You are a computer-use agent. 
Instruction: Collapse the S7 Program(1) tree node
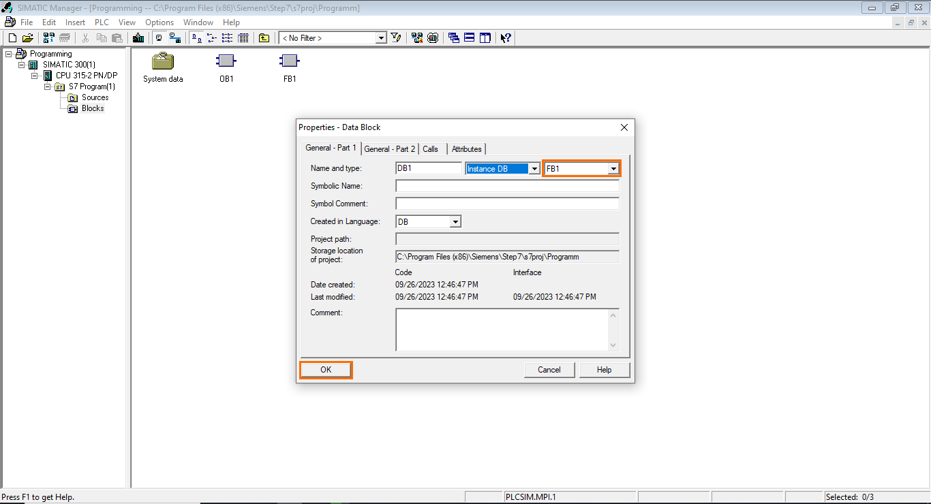coord(48,86)
